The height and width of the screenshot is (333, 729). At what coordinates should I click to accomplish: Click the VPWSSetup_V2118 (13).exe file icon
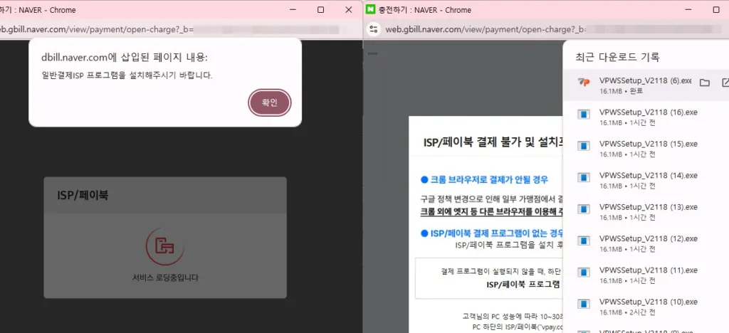[x=584, y=209]
